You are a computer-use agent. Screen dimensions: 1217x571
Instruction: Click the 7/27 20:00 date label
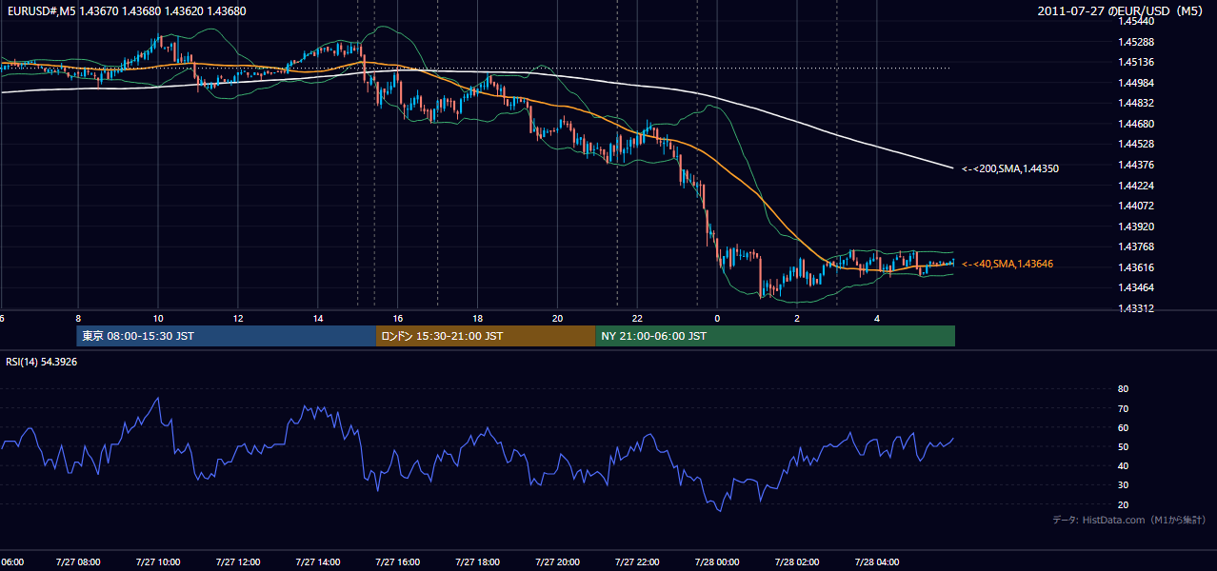(x=558, y=562)
